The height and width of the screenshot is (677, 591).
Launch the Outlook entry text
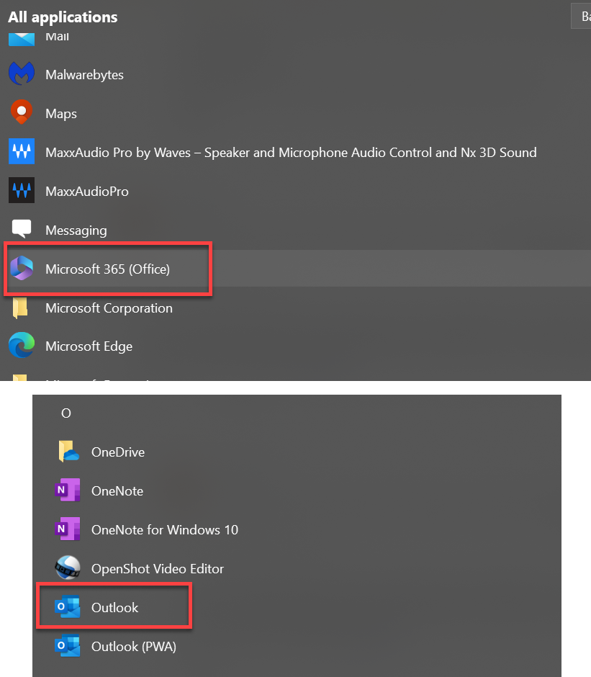click(x=114, y=607)
